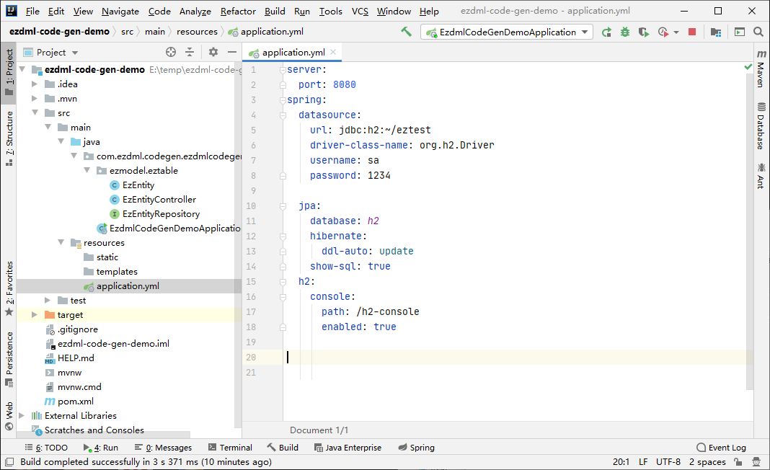Expand the target folder
Screen dimensions: 770x470
click(x=35, y=315)
